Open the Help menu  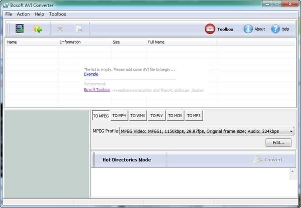pos(39,14)
